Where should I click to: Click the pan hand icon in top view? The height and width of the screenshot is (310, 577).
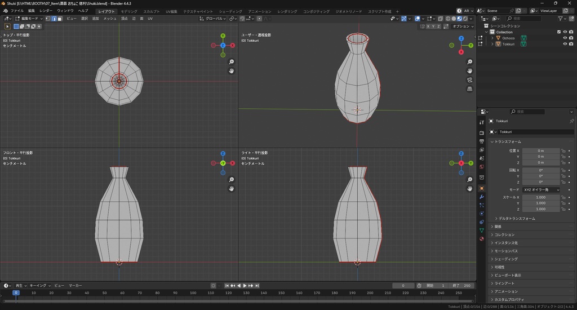click(232, 71)
